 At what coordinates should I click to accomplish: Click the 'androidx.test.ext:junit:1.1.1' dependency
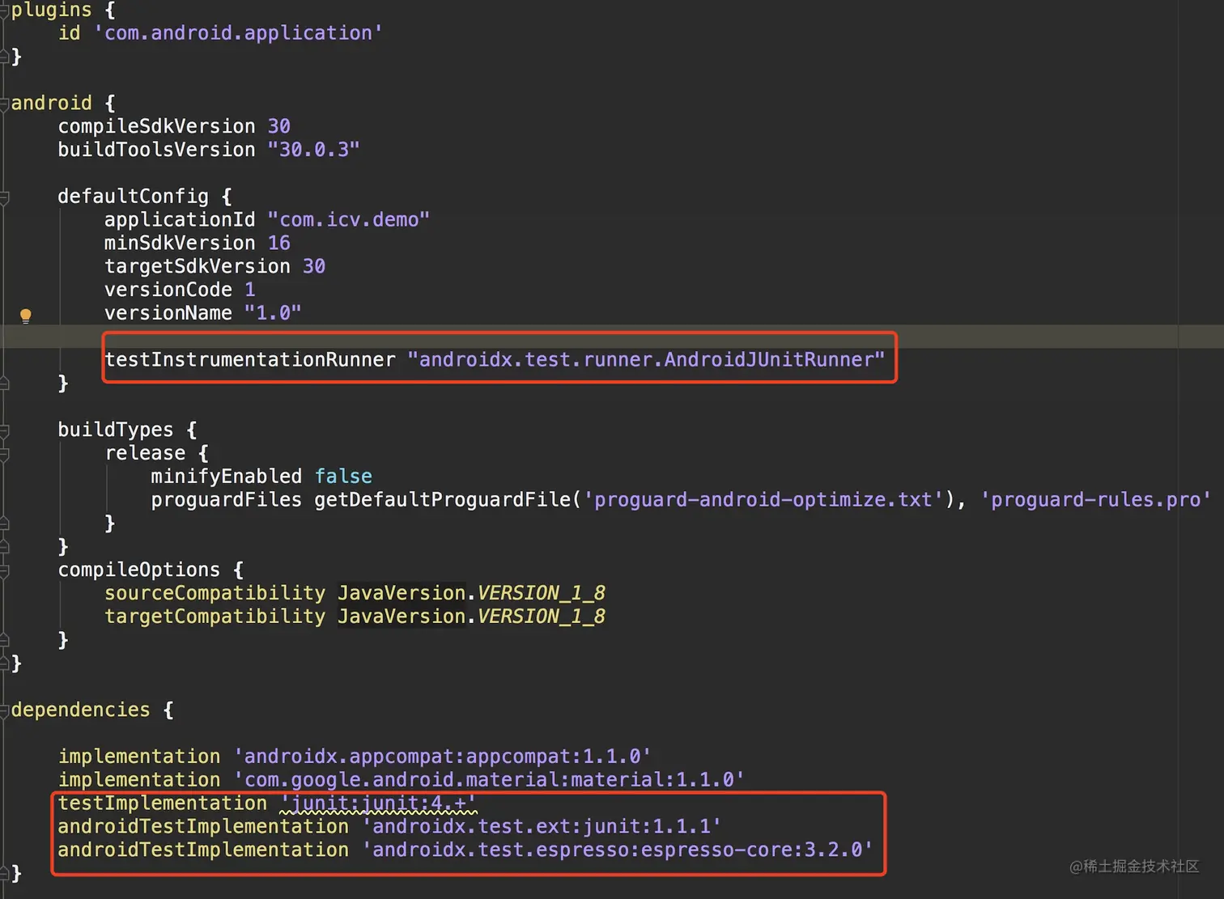point(541,826)
